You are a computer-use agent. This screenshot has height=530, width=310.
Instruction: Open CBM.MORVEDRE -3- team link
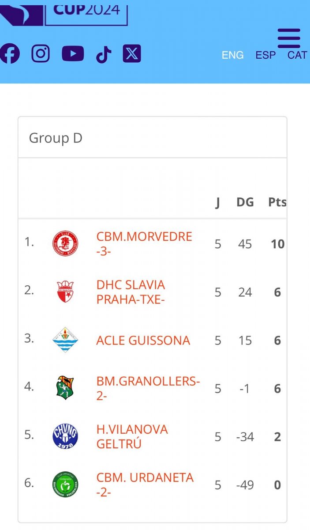click(144, 244)
